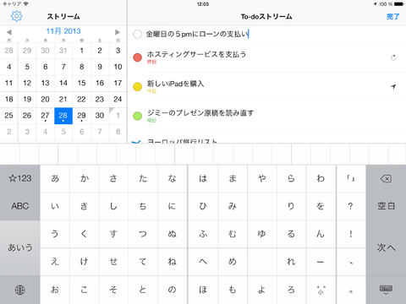
Task: Select calendar day 28 highlighted in blue
Action: coord(63,116)
